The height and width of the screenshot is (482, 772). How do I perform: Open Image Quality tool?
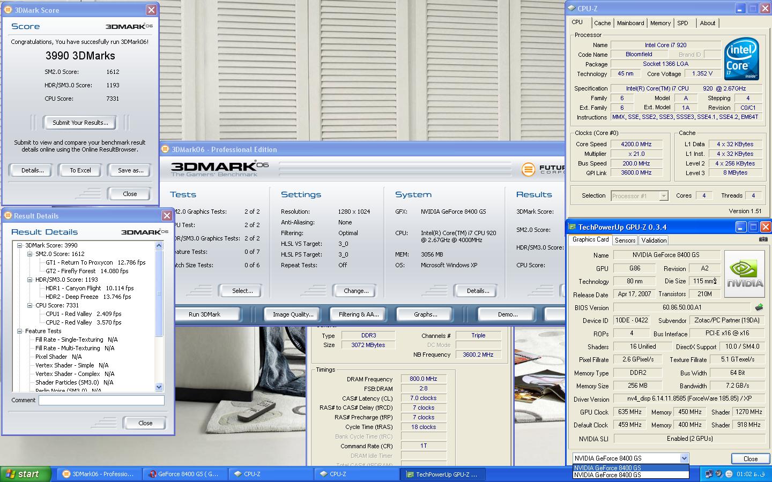tap(293, 314)
